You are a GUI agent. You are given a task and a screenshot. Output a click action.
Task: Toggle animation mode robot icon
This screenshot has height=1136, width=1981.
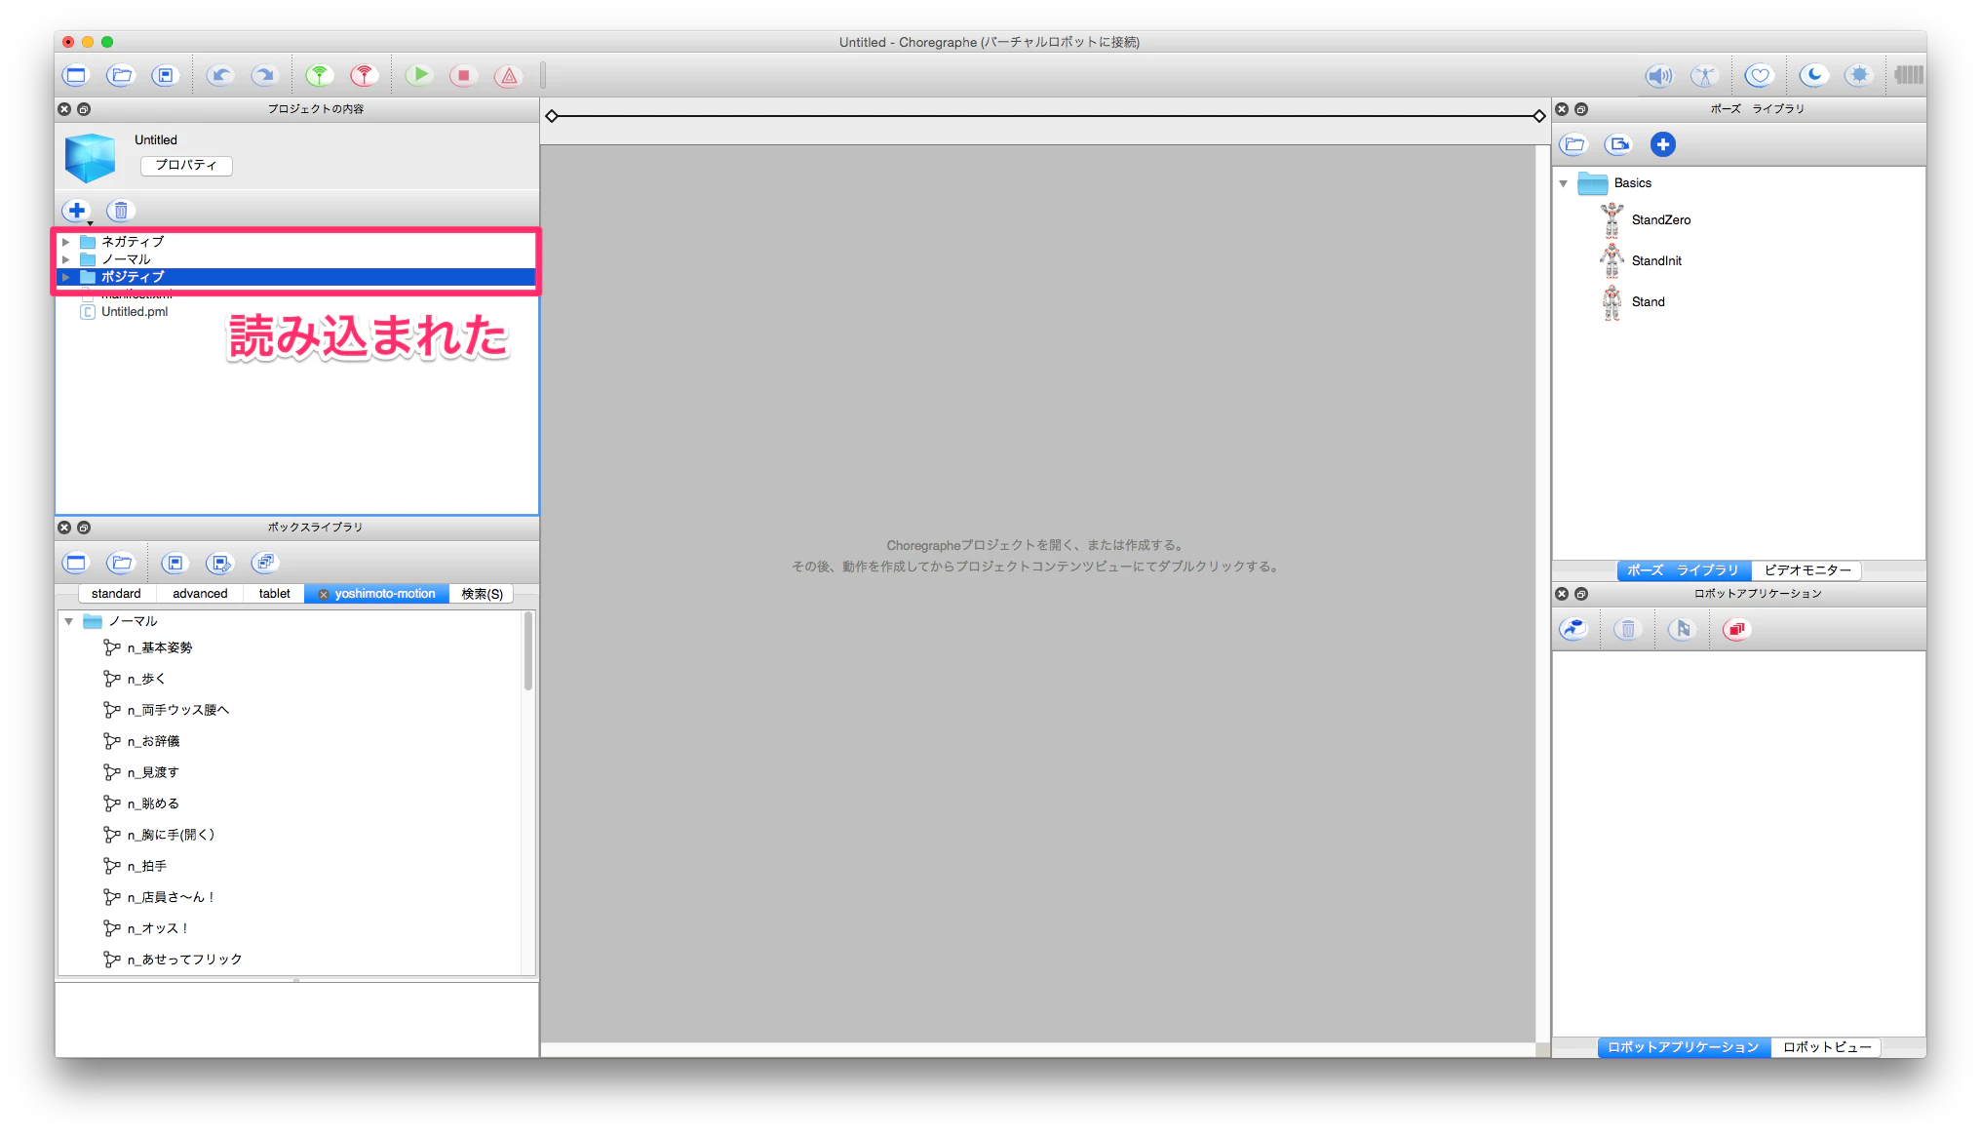pyautogui.click(x=1703, y=75)
